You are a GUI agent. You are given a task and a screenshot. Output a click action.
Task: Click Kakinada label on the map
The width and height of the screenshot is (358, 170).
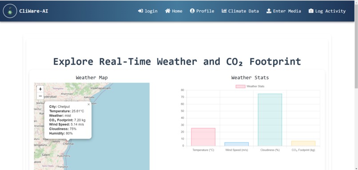(x=89, y=97)
